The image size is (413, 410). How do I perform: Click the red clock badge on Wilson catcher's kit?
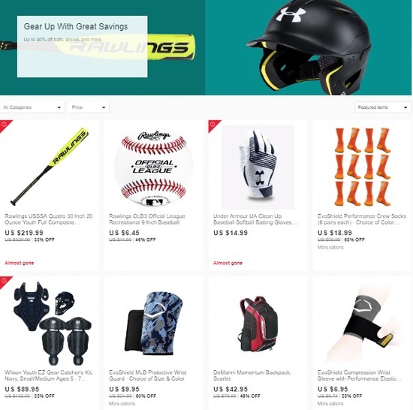tap(4, 281)
